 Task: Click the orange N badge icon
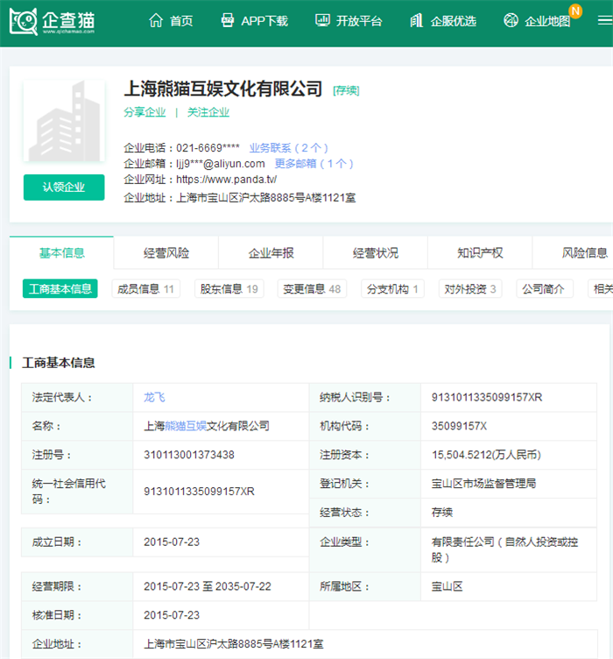[575, 11]
